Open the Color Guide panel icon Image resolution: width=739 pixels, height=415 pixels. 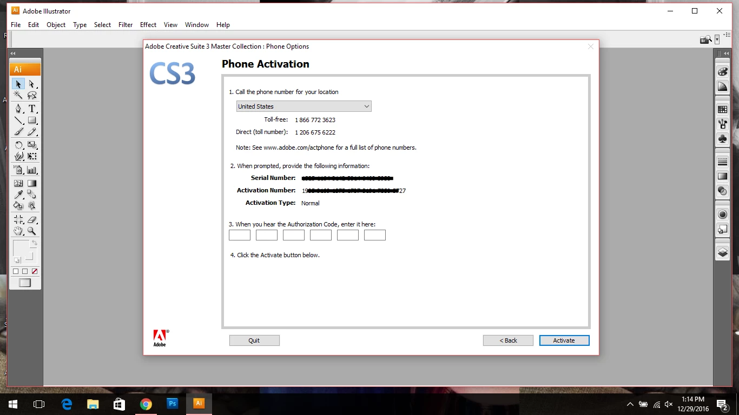click(x=722, y=86)
